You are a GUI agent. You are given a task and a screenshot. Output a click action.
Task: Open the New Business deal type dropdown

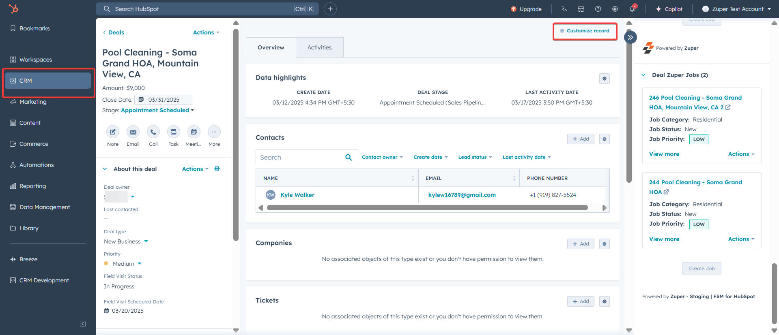click(x=126, y=241)
